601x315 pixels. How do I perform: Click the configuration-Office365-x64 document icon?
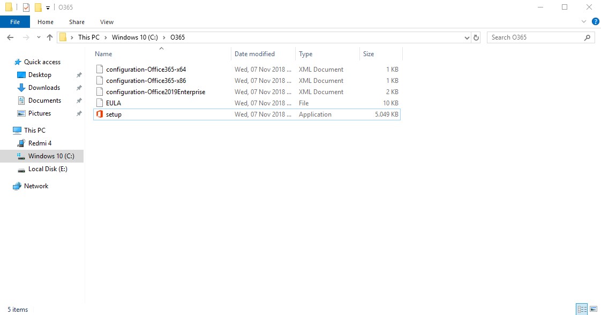pos(100,70)
